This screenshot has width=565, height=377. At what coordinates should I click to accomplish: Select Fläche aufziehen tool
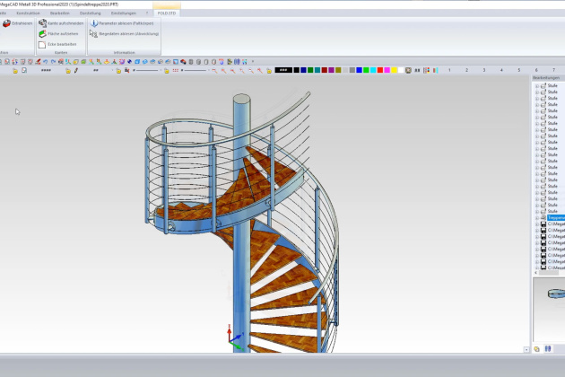(43, 33)
